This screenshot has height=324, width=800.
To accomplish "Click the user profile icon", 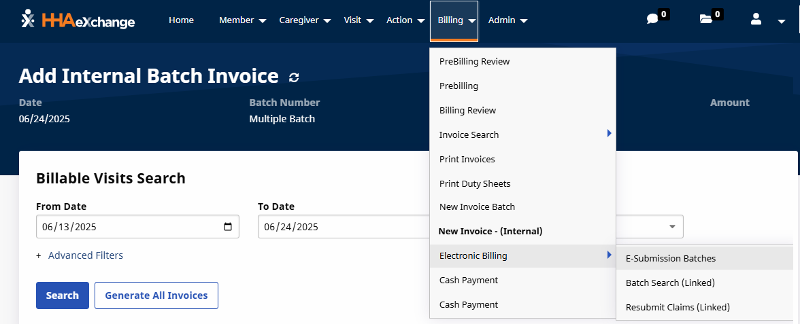I will 756,20.
